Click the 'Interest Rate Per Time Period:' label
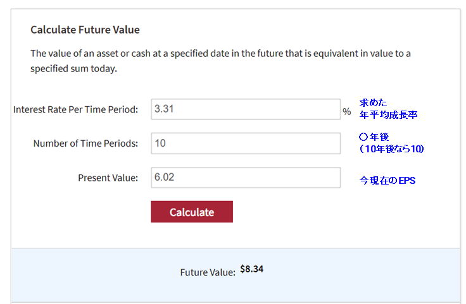The image size is (466, 304). pos(75,109)
